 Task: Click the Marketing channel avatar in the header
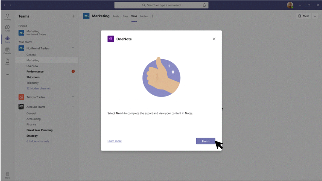86,16
